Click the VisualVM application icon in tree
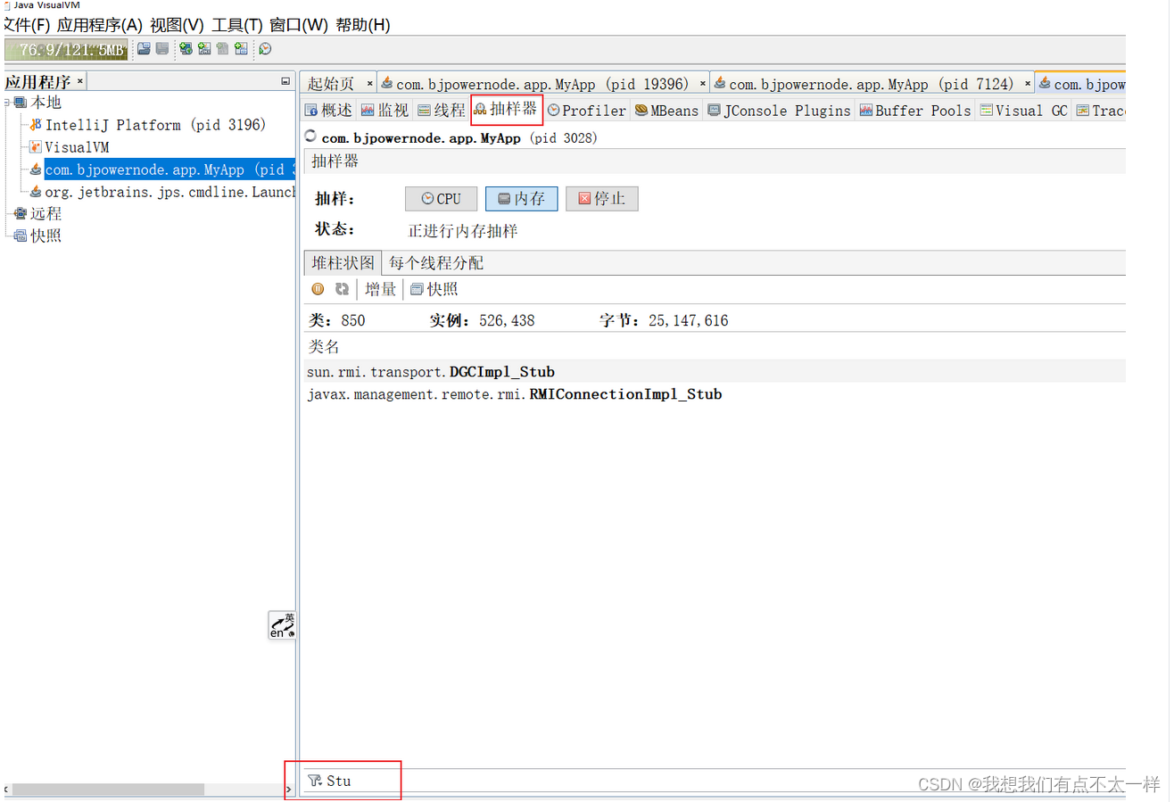The width and height of the screenshot is (1174, 802). (x=36, y=147)
